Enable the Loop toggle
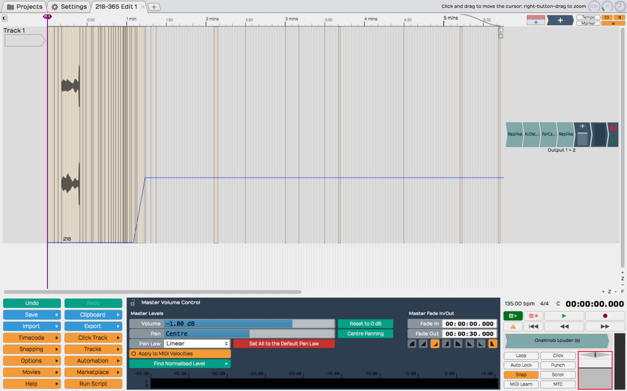 [x=521, y=356]
